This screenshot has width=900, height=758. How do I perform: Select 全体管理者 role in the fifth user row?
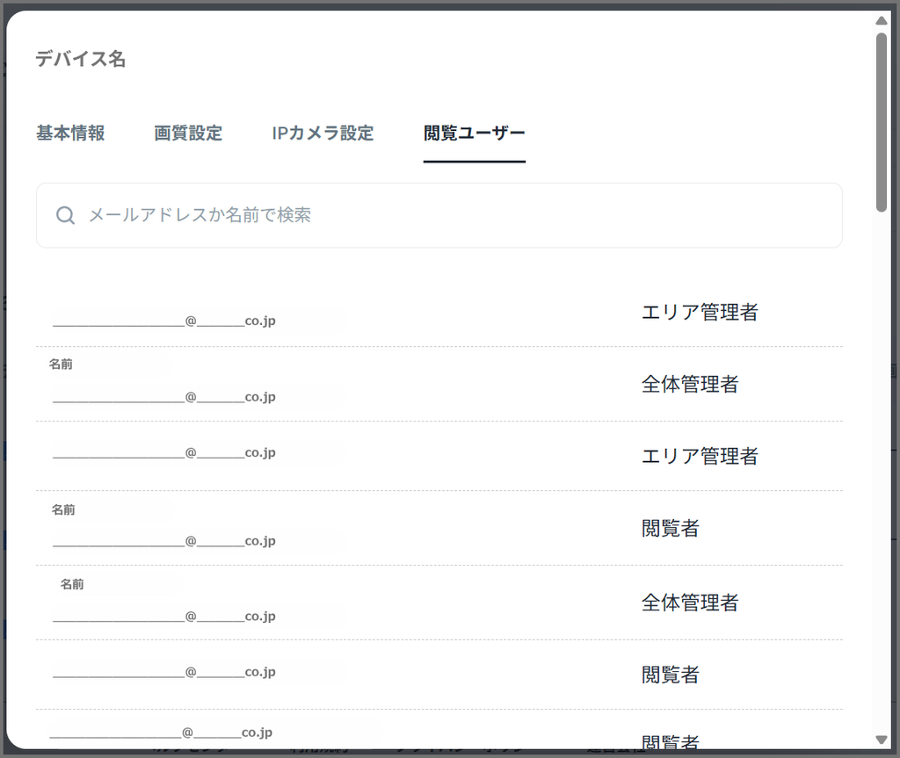(x=690, y=603)
